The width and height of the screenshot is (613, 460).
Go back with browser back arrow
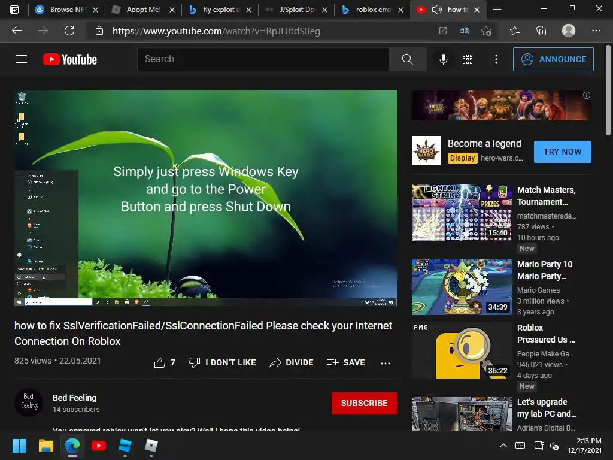17,31
